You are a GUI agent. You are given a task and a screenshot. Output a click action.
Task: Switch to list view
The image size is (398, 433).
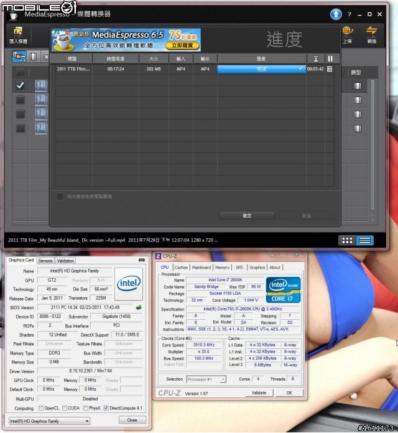click(364, 240)
